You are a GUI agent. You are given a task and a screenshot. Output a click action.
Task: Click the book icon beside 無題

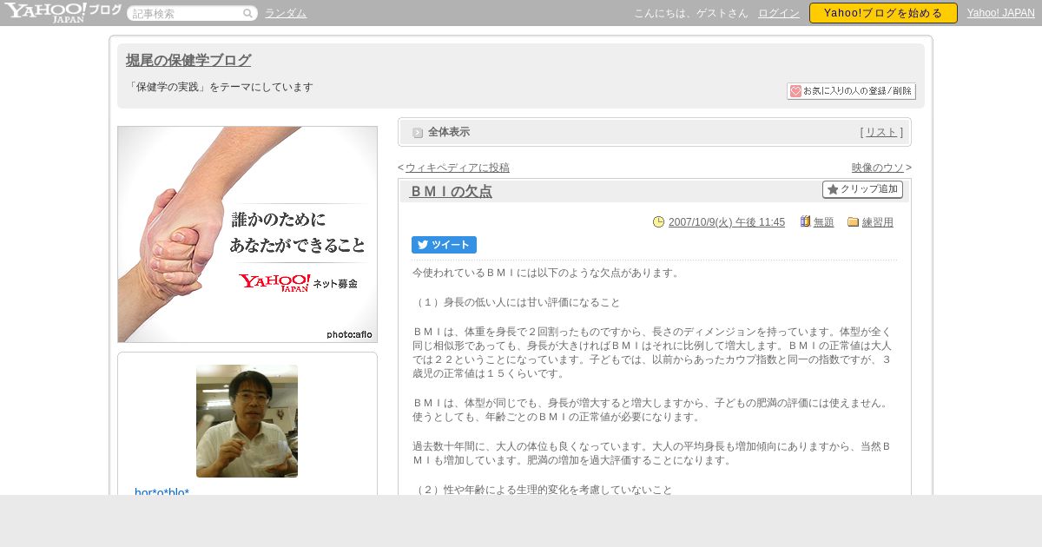(x=805, y=221)
